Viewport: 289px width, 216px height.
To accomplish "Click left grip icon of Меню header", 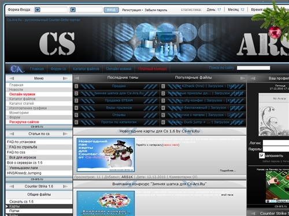I will pos(12,78).
